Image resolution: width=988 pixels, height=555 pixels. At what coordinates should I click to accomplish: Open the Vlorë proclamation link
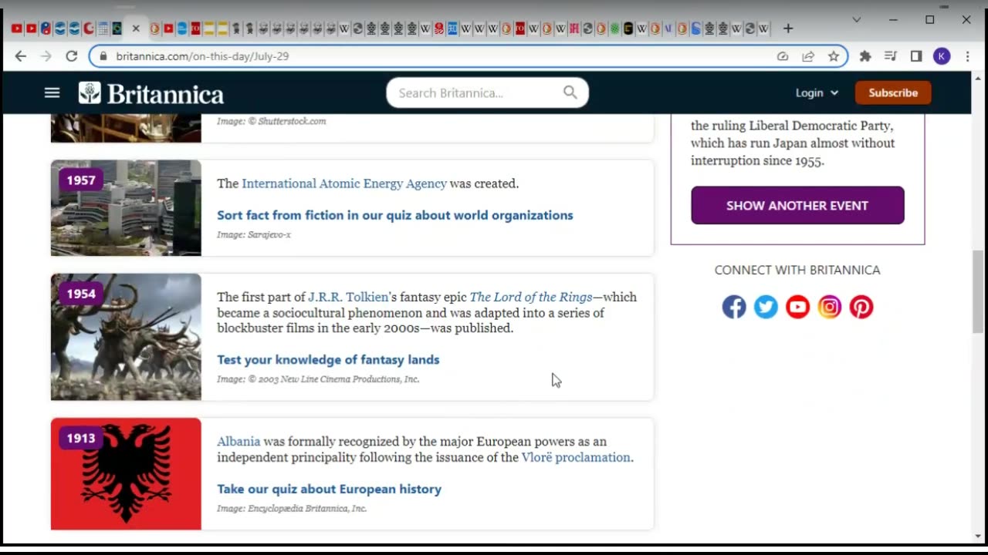(x=576, y=457)
